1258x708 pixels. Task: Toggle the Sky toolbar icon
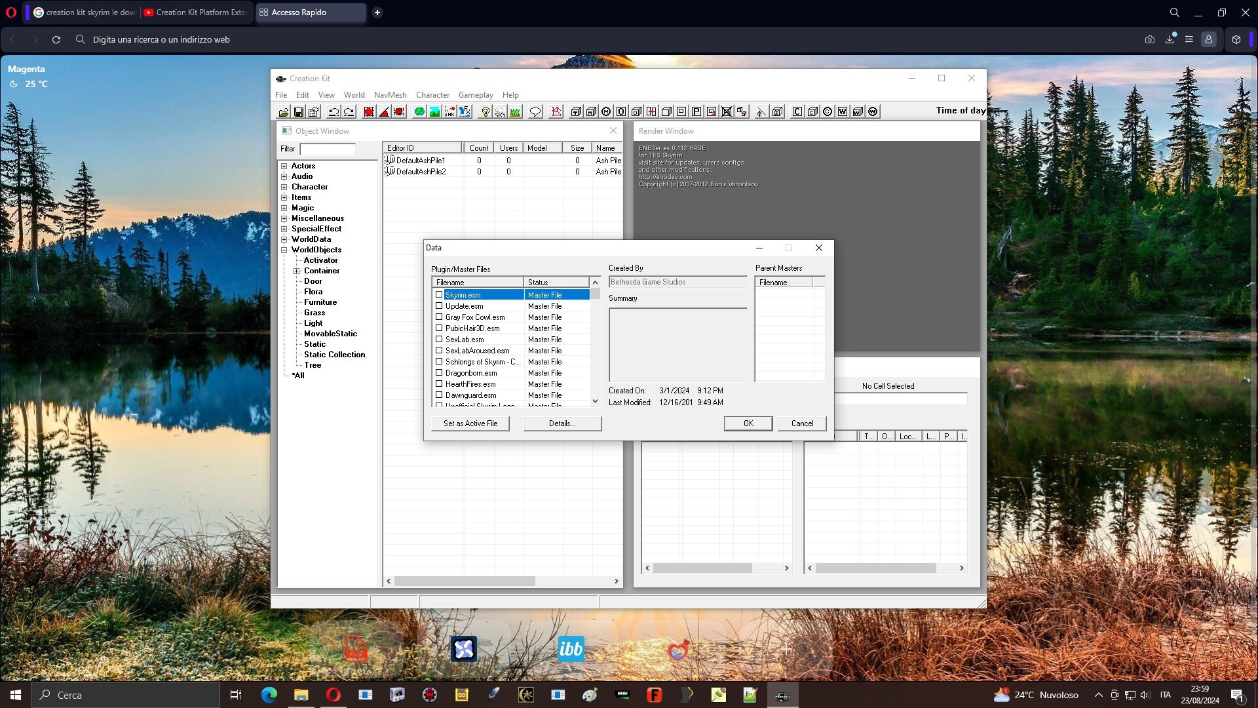tap(501, 111)
